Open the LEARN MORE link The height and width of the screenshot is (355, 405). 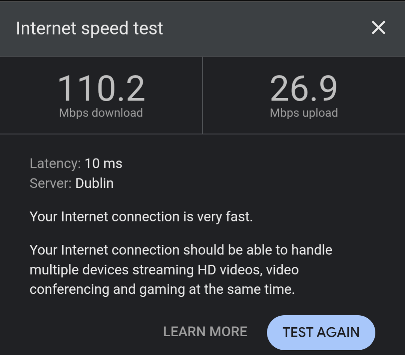pos(205,332)
